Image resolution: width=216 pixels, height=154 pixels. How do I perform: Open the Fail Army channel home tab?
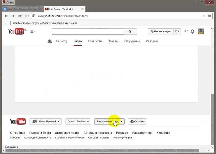pyautogui.click(x=62, y=41)
